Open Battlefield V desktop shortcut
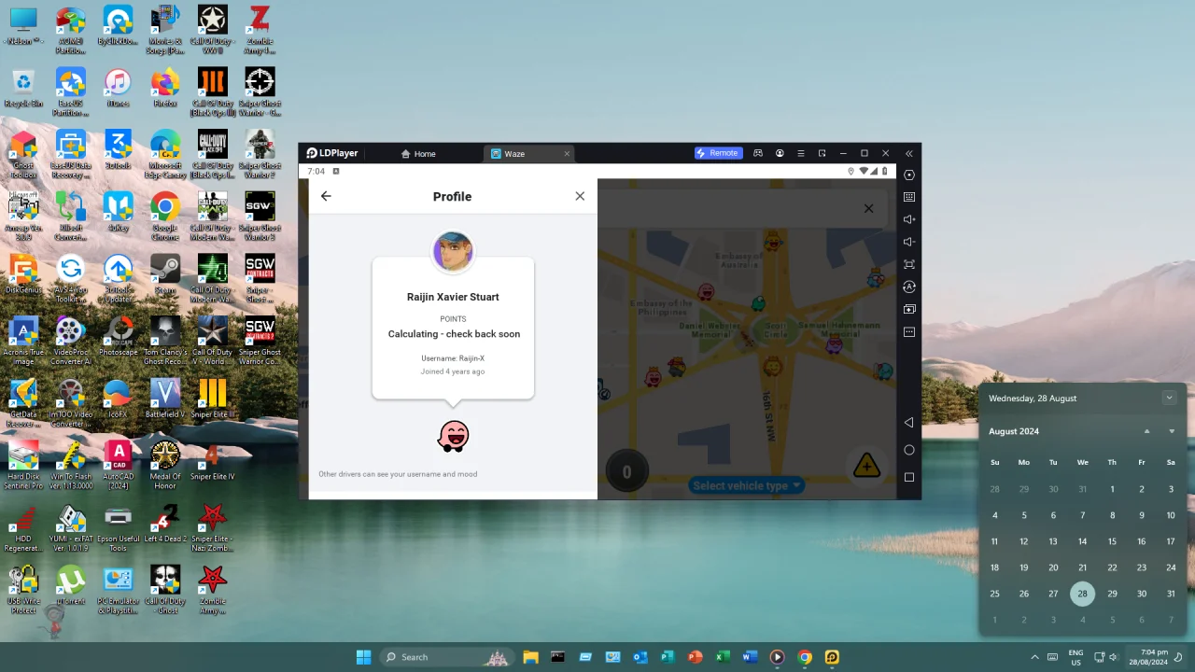This screenshot has height=672, width=1195. click(x=165, y=399)
